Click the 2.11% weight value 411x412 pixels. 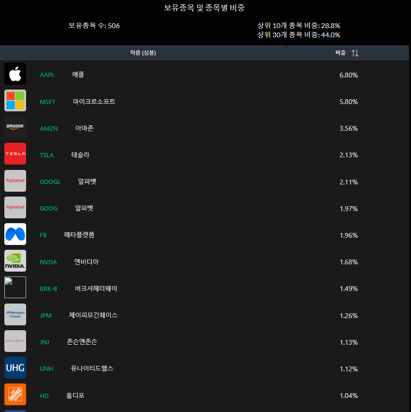pyautogui.click(x=349, y=182)
